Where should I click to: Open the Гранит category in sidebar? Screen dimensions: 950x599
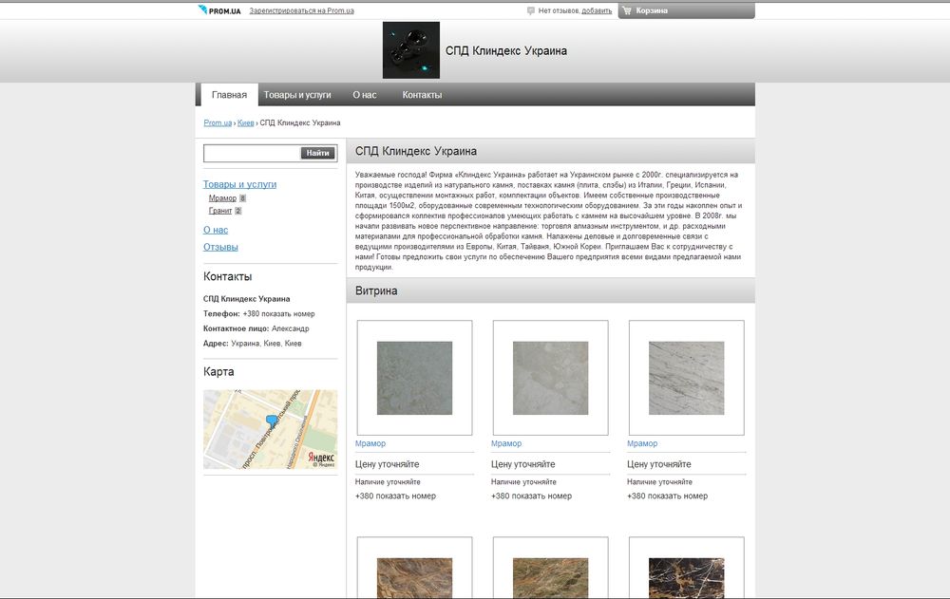click(x=220, y=211)
